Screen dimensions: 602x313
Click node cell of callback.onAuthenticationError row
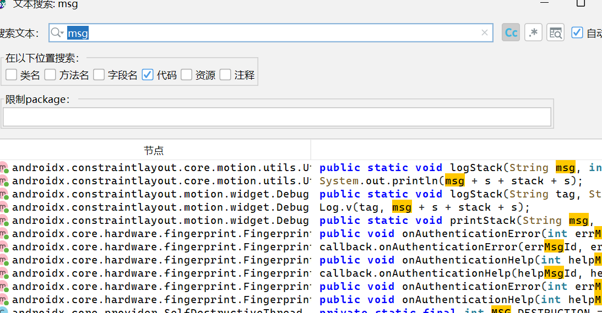point(155,247)
